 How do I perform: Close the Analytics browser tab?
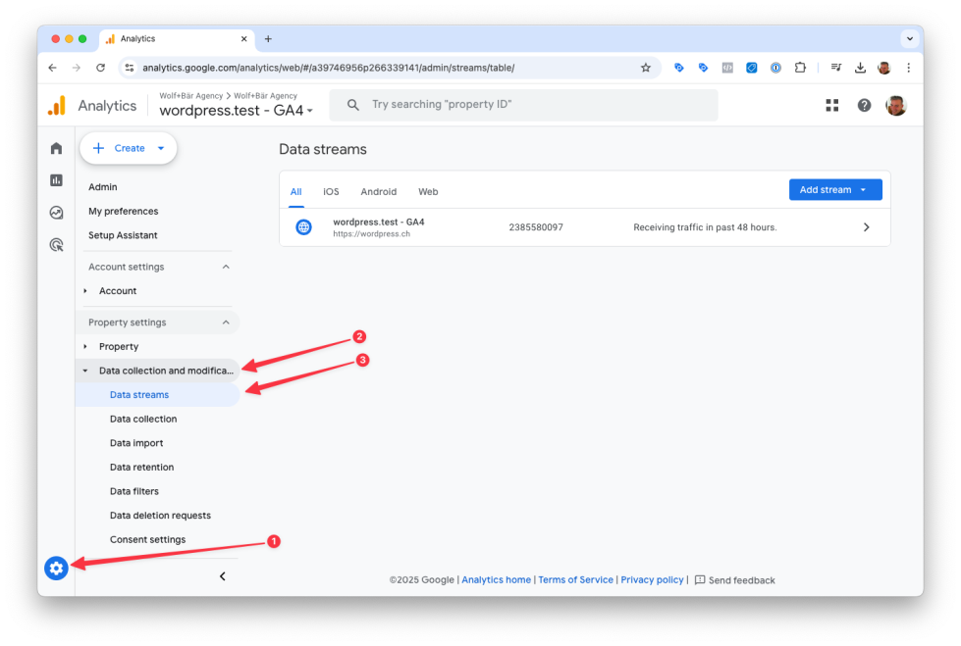click(243, 38)
